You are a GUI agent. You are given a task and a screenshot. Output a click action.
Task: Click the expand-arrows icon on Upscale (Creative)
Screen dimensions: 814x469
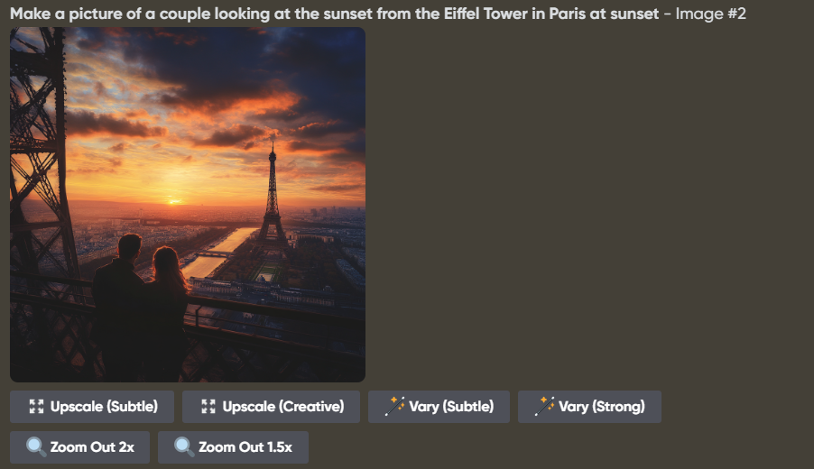pos(208,406)
